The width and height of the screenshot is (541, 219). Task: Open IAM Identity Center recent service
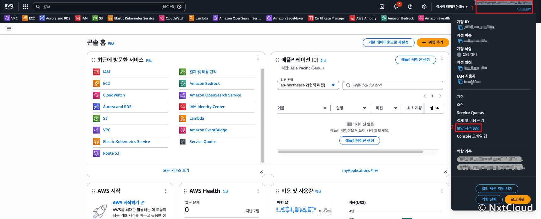[x=207, y=107]
